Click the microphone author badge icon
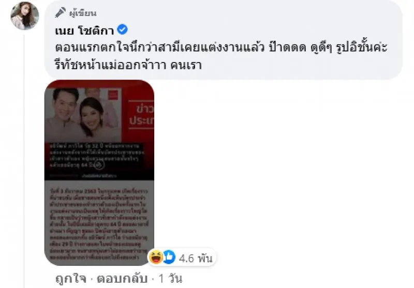The image size is (414, 288). click(x=60, y=12)
